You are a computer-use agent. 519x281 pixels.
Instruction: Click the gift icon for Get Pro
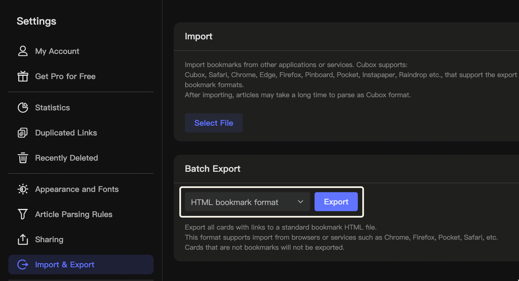point(23,76)
